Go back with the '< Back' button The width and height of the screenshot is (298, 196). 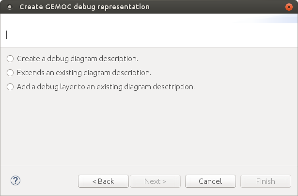[103, 181]
